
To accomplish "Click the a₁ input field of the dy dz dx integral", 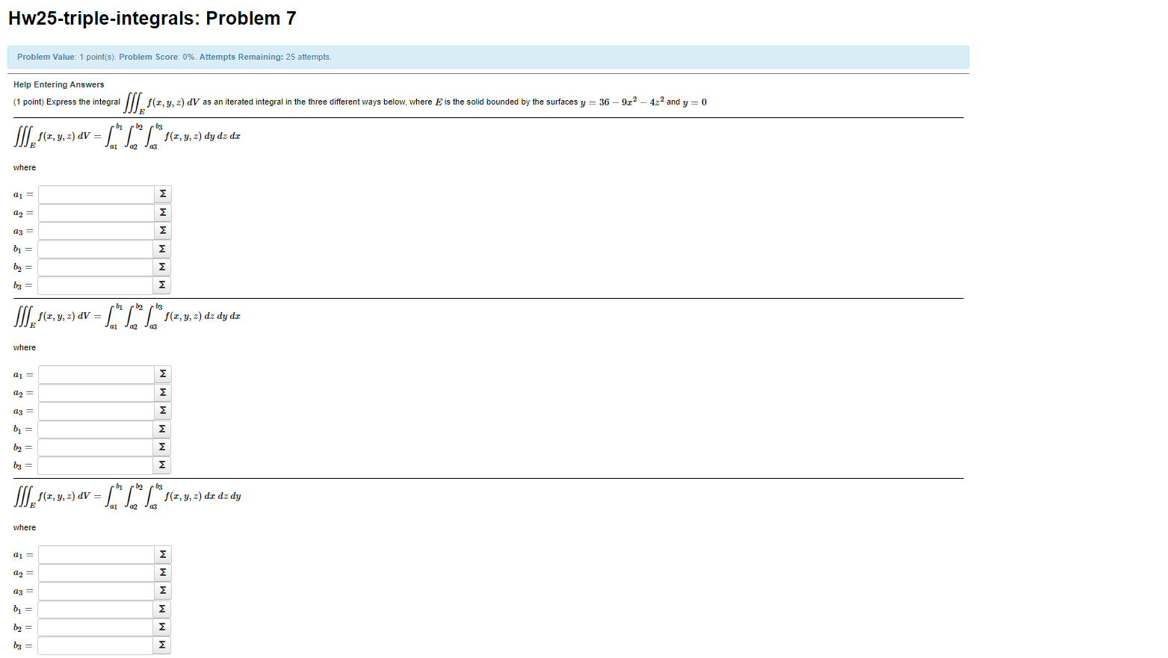I will (95, 193).
